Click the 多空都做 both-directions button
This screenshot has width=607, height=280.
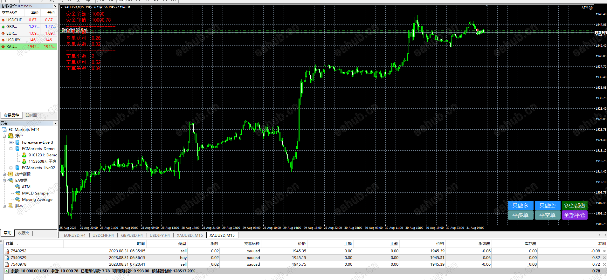pyautogui.click(x=575, y=206)
